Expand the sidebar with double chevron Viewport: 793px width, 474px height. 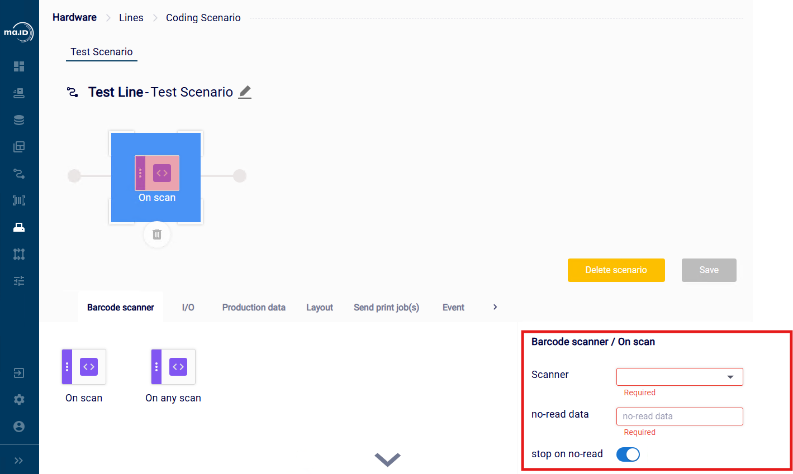click(19, 461)
